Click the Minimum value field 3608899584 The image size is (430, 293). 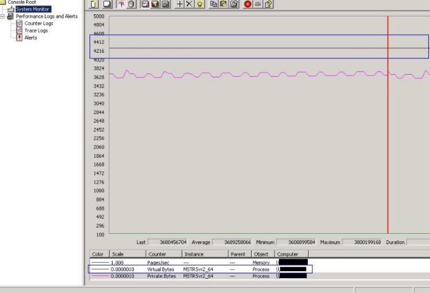(296, 243)
